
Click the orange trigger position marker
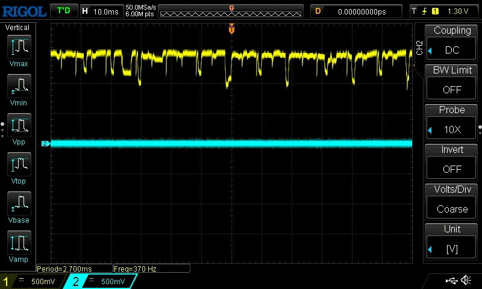click(x=231, y=29)
